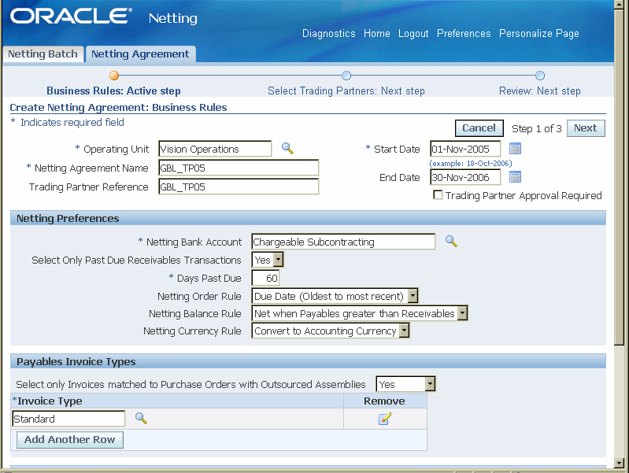Screen dimensions: 629x473
Task: Click the Trading Partner Reference field
Action: pyautogui.click(x=239, y=187)
